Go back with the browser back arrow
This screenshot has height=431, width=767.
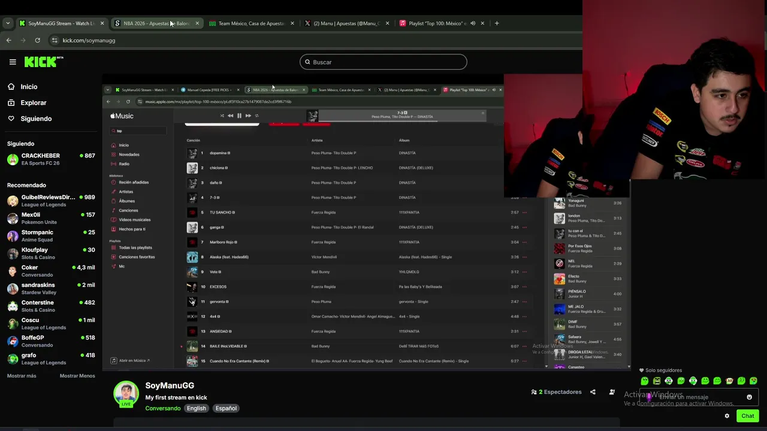[8, 40]
